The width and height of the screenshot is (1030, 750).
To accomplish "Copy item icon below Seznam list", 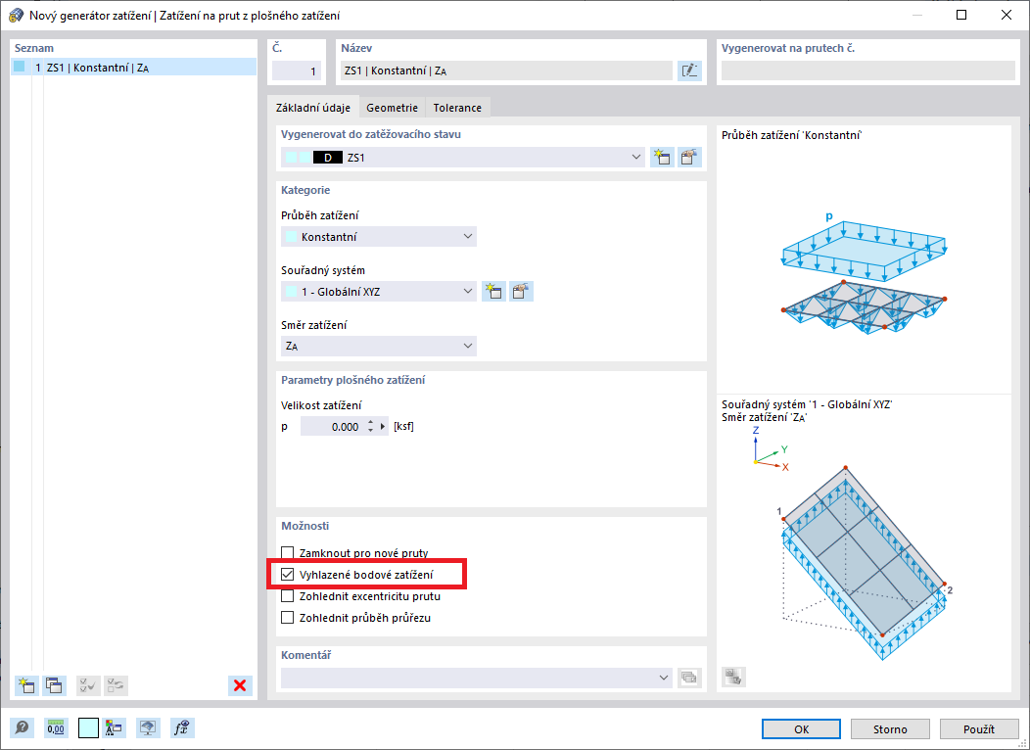I will (x=55, y=685).
